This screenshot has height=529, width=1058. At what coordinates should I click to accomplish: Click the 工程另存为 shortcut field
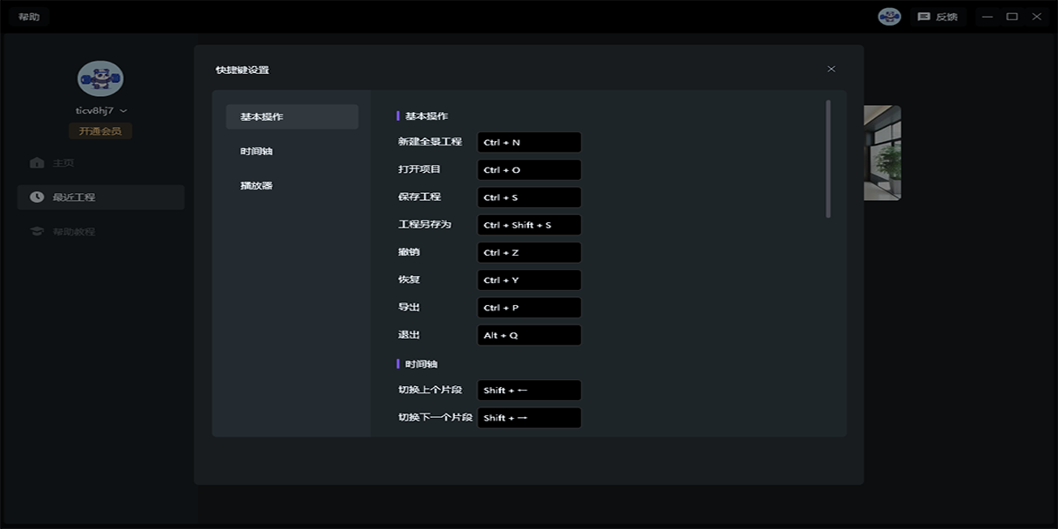529,225
